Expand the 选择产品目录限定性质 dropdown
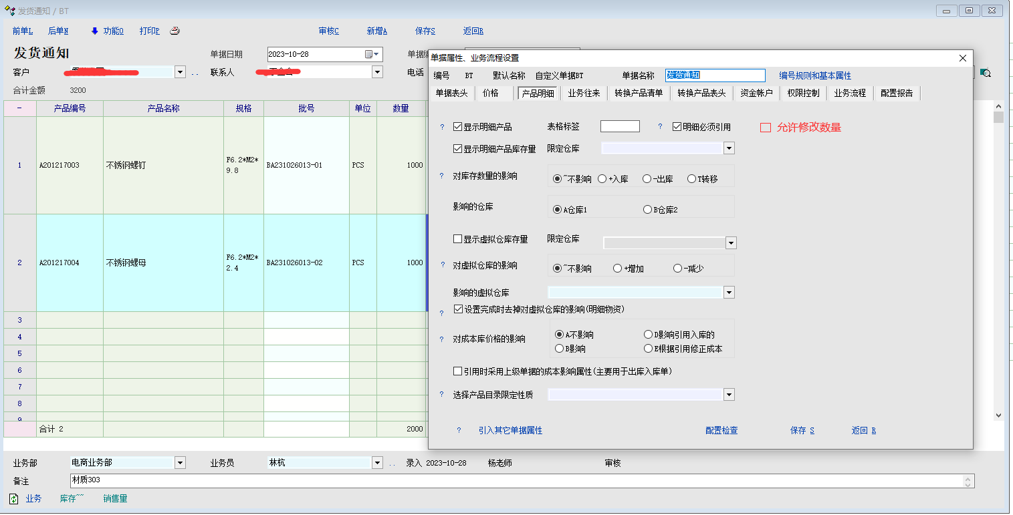 729,395
